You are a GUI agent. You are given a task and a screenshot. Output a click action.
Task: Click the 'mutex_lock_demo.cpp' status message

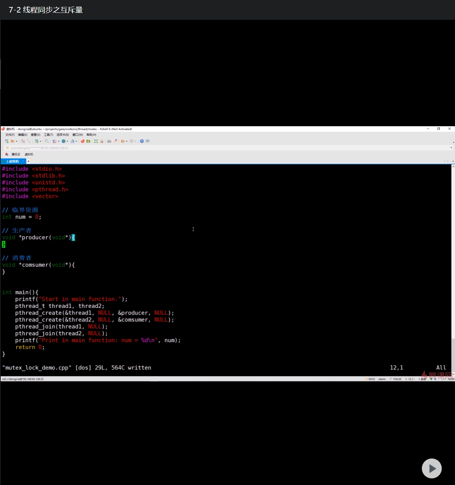tap(77, 368)
